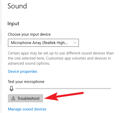The image size is (119, 113).
Task: Open the Device properties link
Action: [23, 72]
